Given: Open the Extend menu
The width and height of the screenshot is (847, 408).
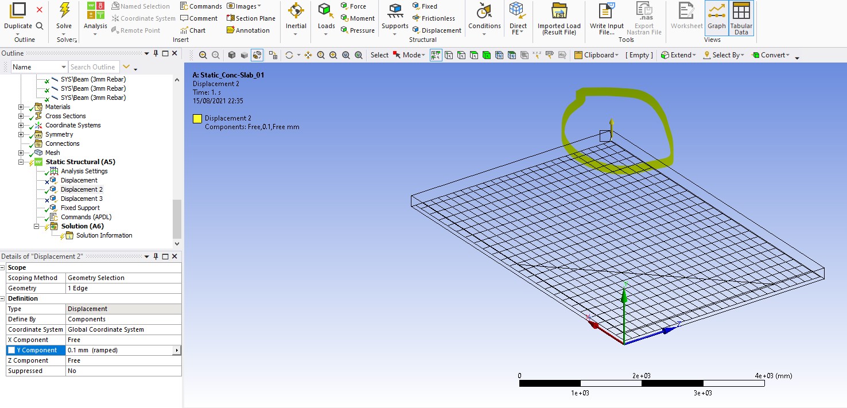Looking at the screenshot, I should (x=678, y=55).
